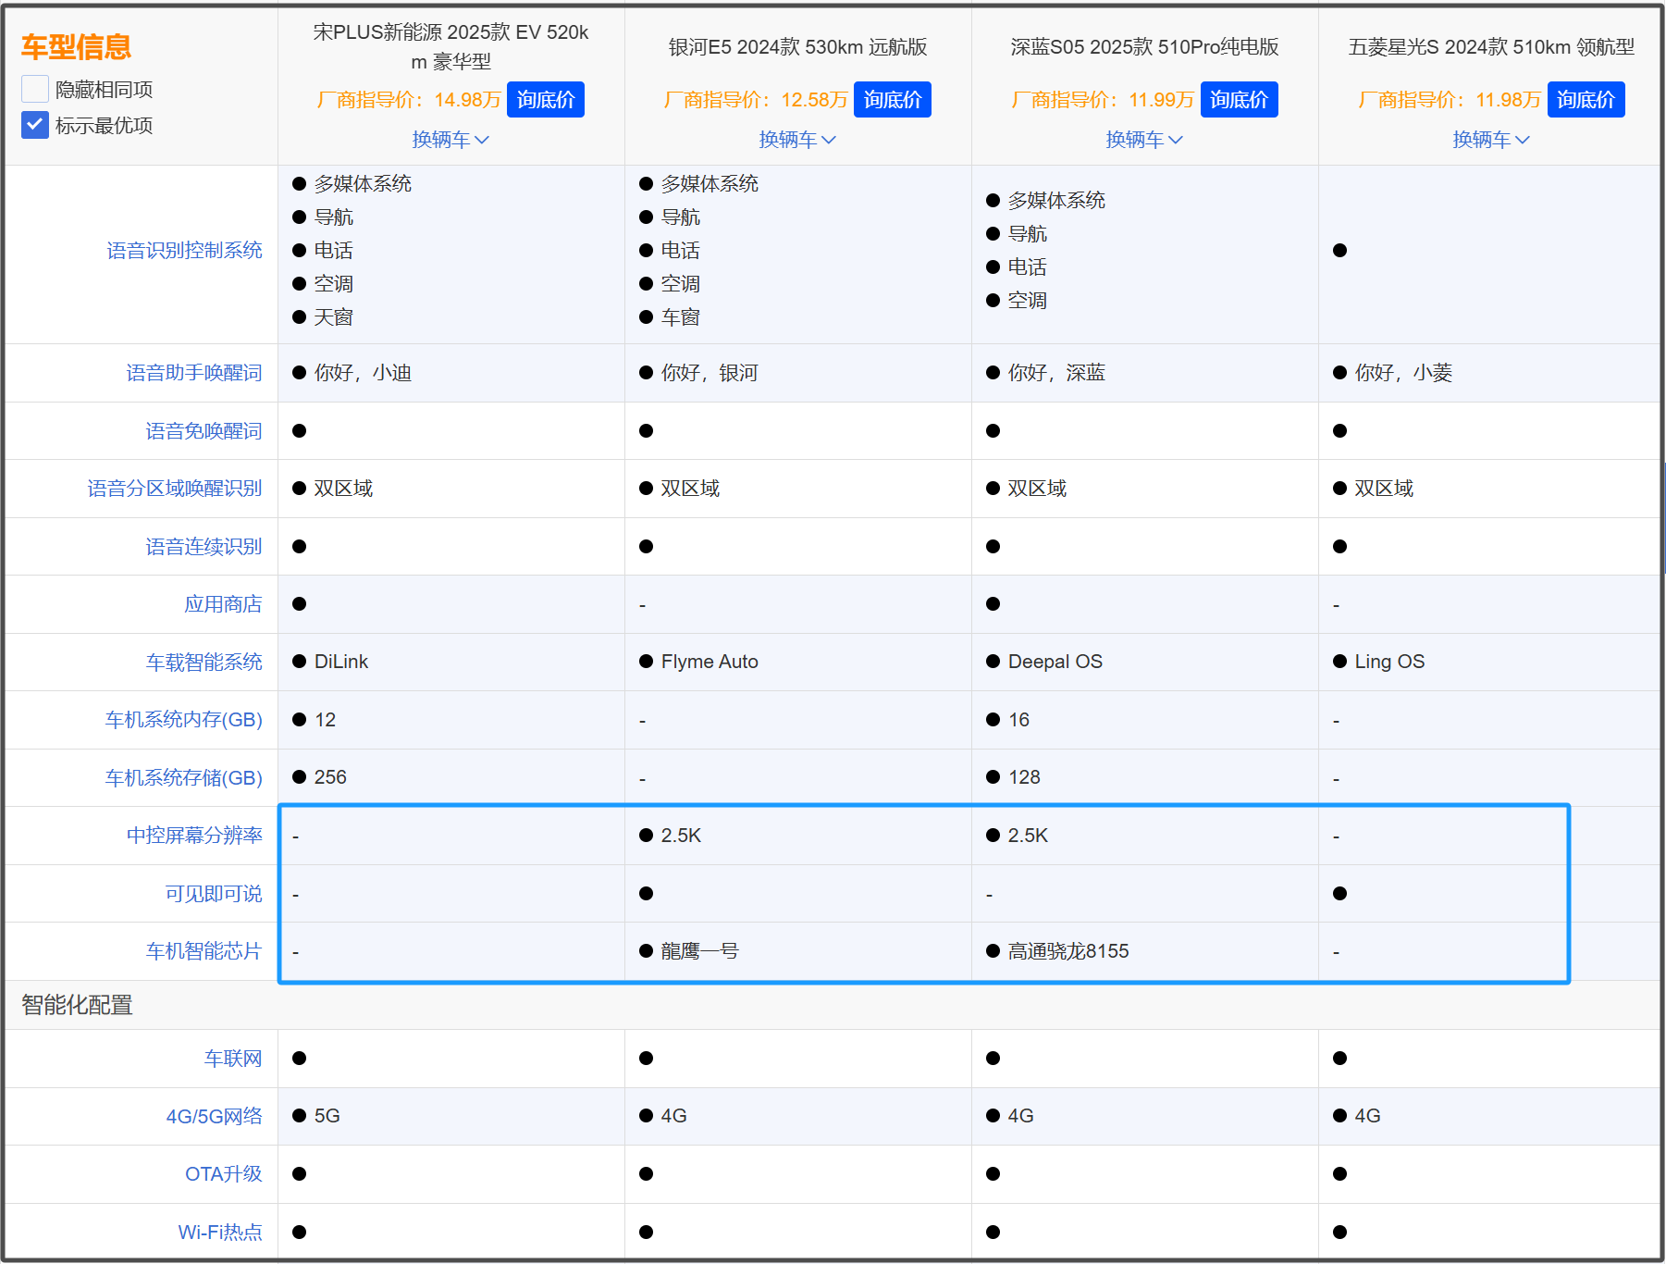Open 换辆车 dropdown under 宋PLUS新能源

pos(450,140)
